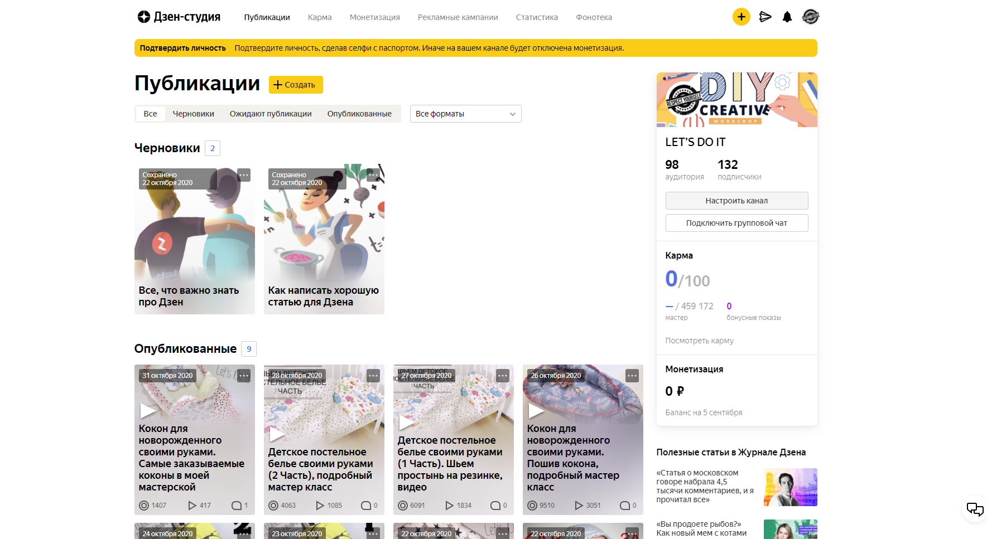Click 'Баланс на 5 сентября' link
This screenshot has width=987, height=539.
tap(704, 412)
